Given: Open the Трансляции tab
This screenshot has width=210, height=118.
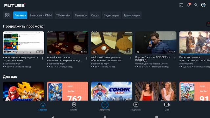Looking at the screenshot, I should click(132, 15).
